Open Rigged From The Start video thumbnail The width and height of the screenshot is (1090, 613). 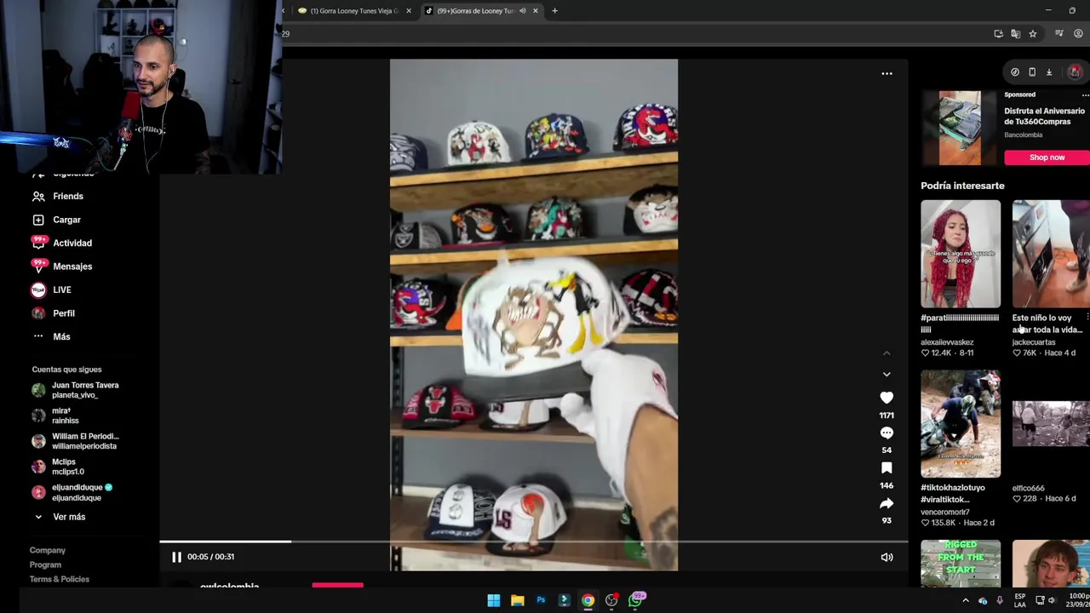(961, 564)
